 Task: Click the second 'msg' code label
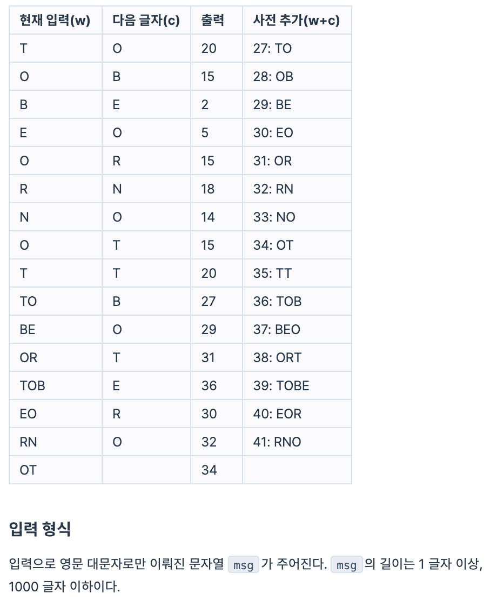[346, 565]
